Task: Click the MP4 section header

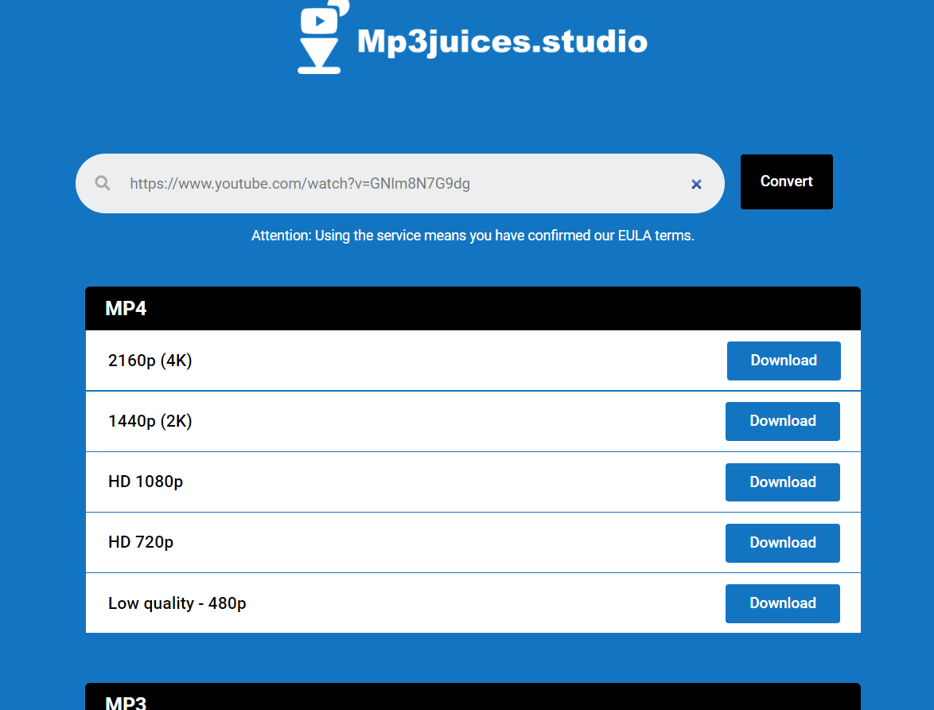Action: click(x=473, y=308)
